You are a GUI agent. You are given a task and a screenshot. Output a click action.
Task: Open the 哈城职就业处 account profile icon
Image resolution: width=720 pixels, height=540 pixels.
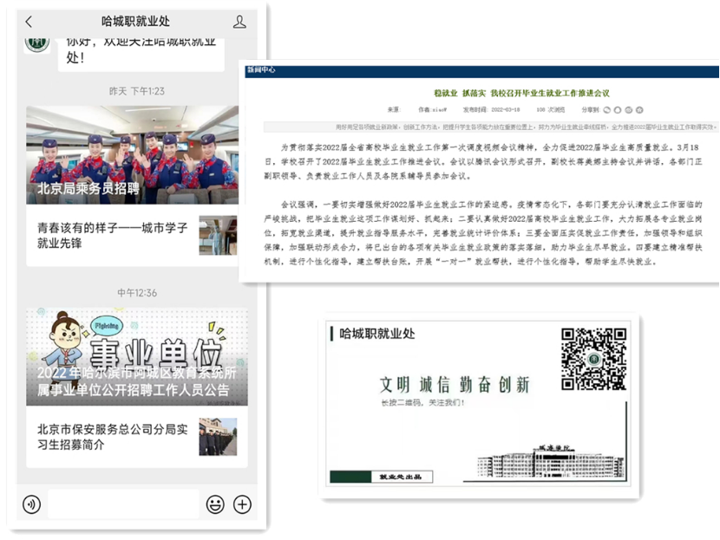[239, 22]
